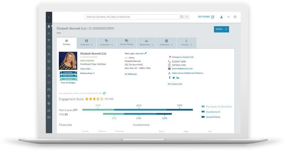The width and height of the screenshot is (286, 151).
Task: Switch to the Contact Tracking tab
Action: (x=126, y=43)
